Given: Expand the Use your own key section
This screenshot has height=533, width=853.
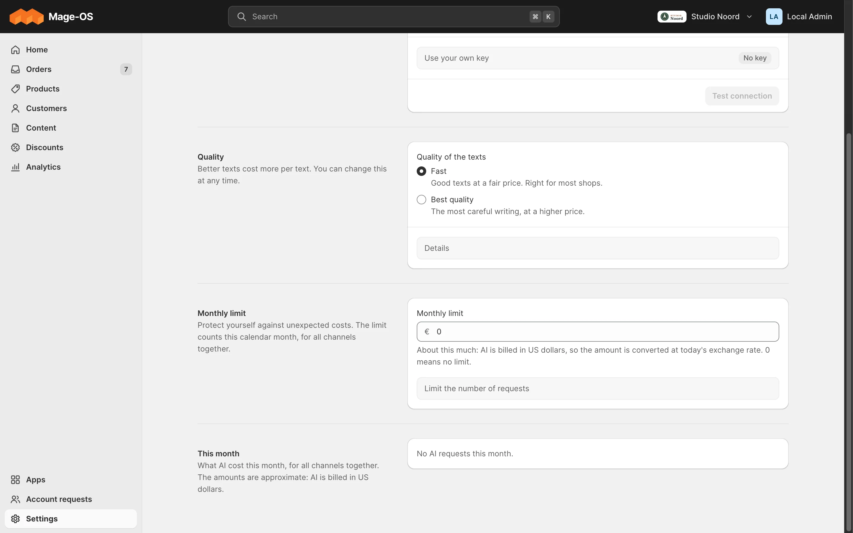Looking at the screenshot, I should pos(597,58).
